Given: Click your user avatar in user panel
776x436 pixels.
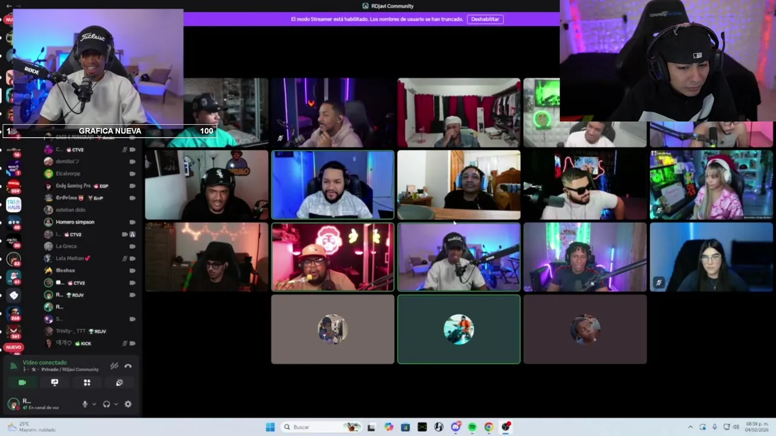Looking at the screenshot, I should point(13,404).
